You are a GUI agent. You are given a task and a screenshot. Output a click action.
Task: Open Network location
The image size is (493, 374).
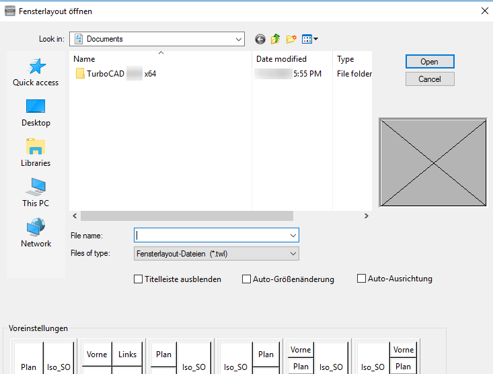[x=36, y=233]
